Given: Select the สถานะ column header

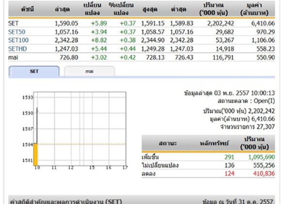Looking at the screenshot, I should coord(168,143).
